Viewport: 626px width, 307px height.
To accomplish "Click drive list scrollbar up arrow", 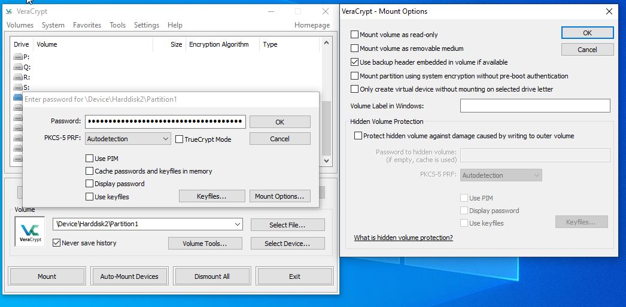I will pyautogui.click(x=326, y=42).
